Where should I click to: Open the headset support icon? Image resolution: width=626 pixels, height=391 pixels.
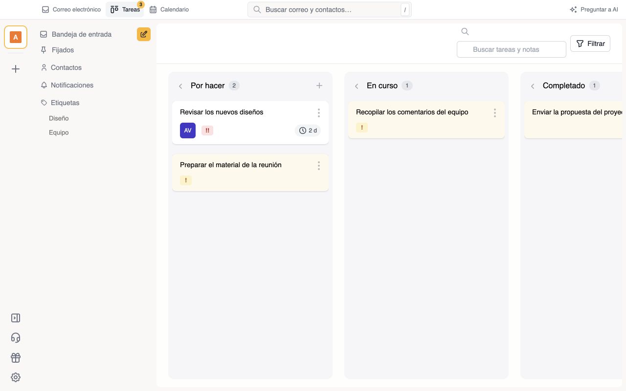tap(16, 338)
